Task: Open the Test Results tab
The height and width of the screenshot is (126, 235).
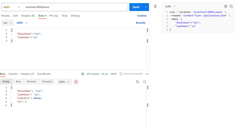Action: 44,74
